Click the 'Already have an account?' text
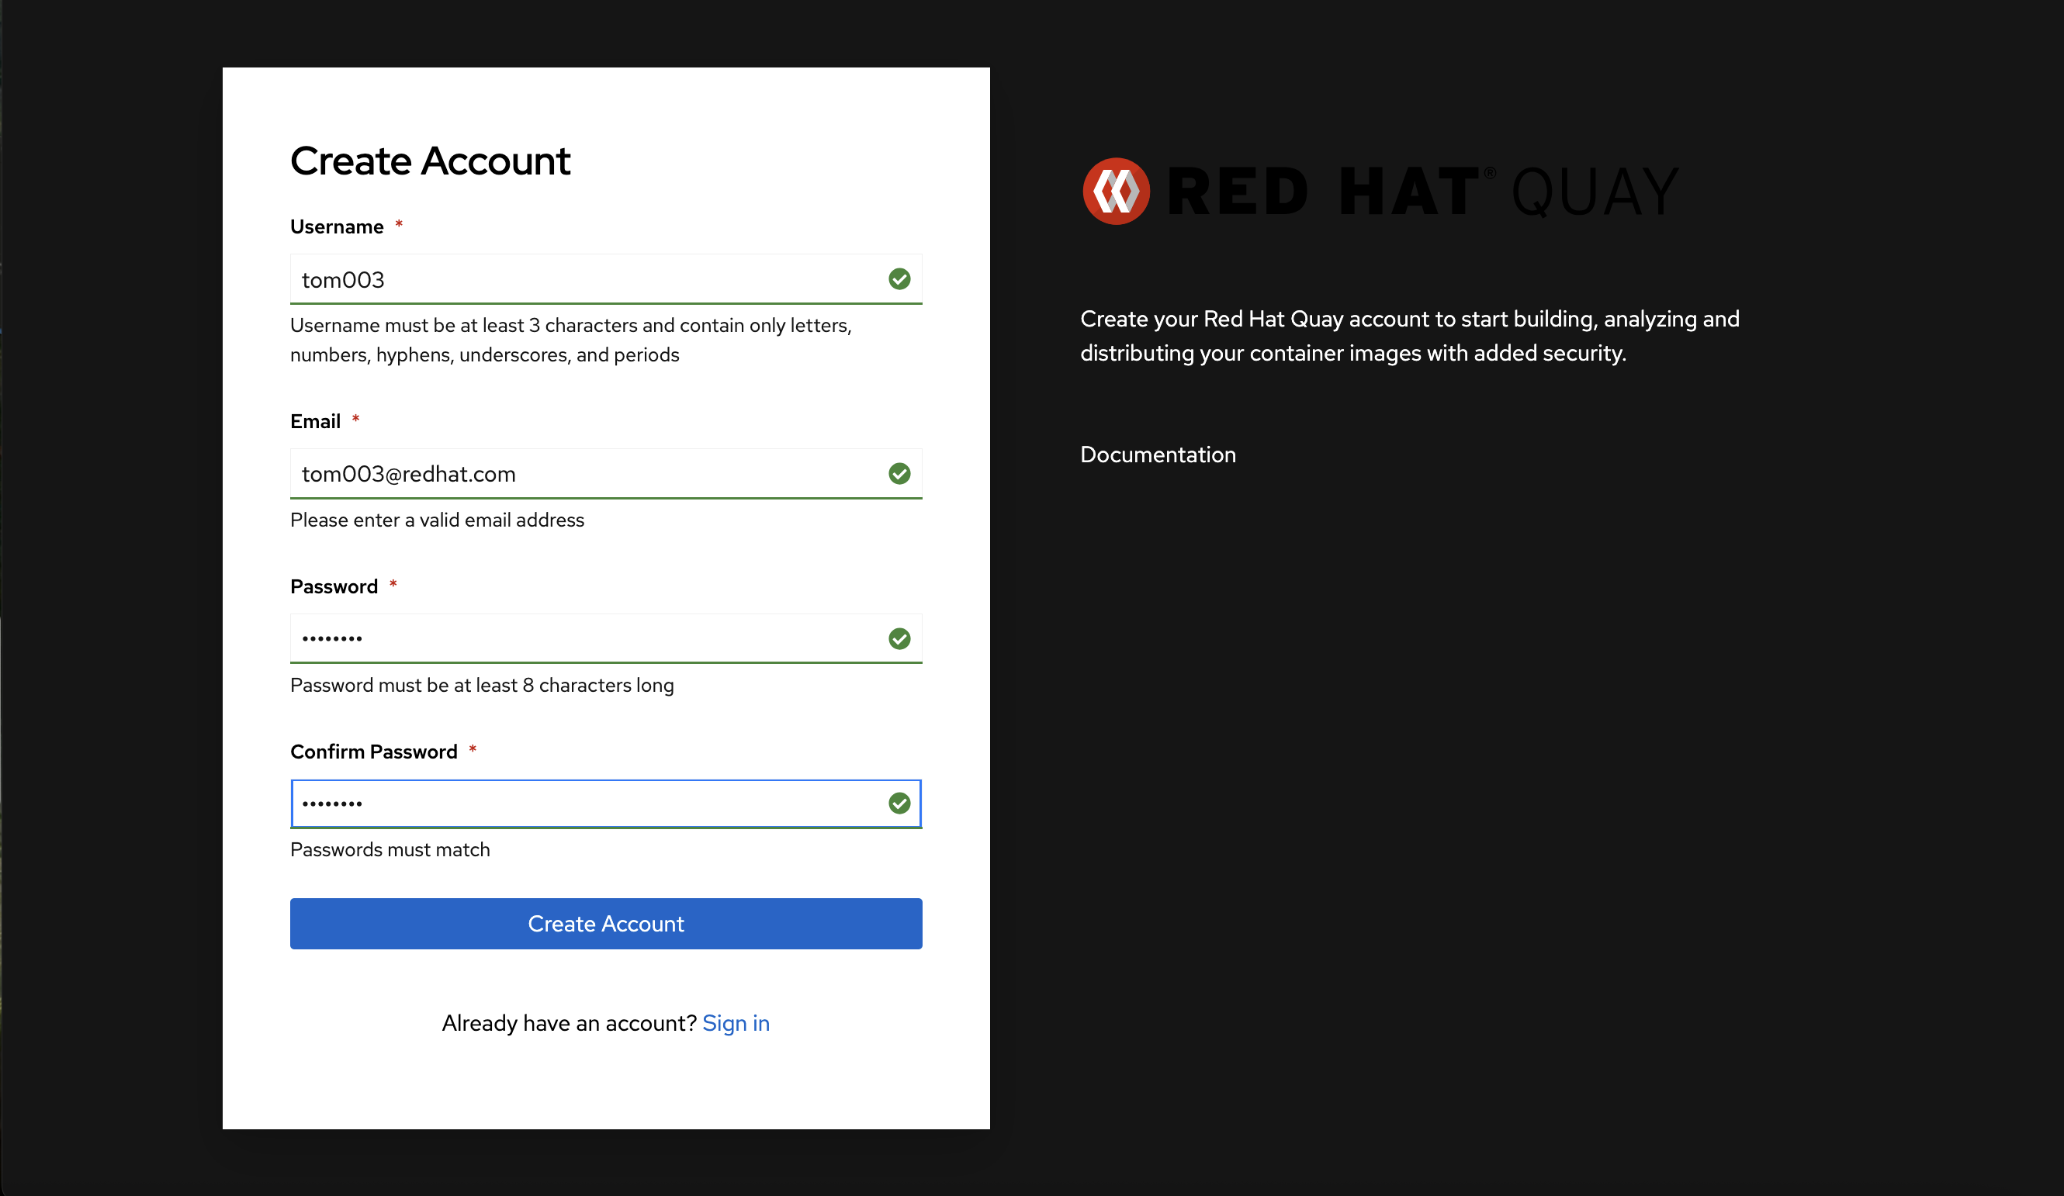The height and width of the screenshot is (1196, 2064). [x=569, y=1023]
